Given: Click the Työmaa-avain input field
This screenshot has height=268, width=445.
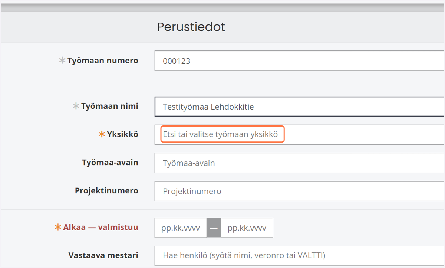Looking at the screenshot, I should click(x=299, y=163).
